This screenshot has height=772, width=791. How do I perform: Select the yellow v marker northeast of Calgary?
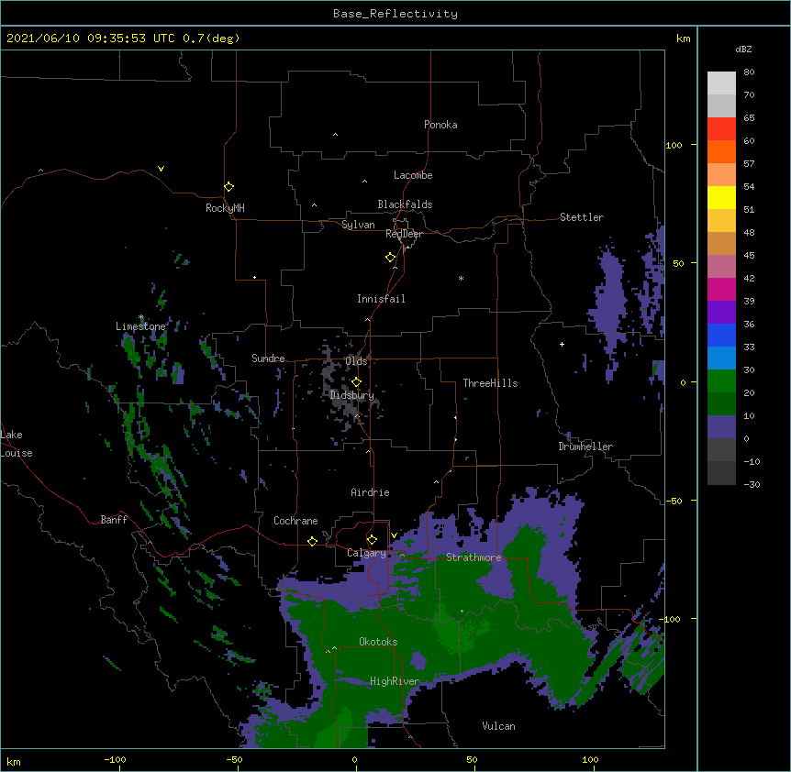[394, 535]
